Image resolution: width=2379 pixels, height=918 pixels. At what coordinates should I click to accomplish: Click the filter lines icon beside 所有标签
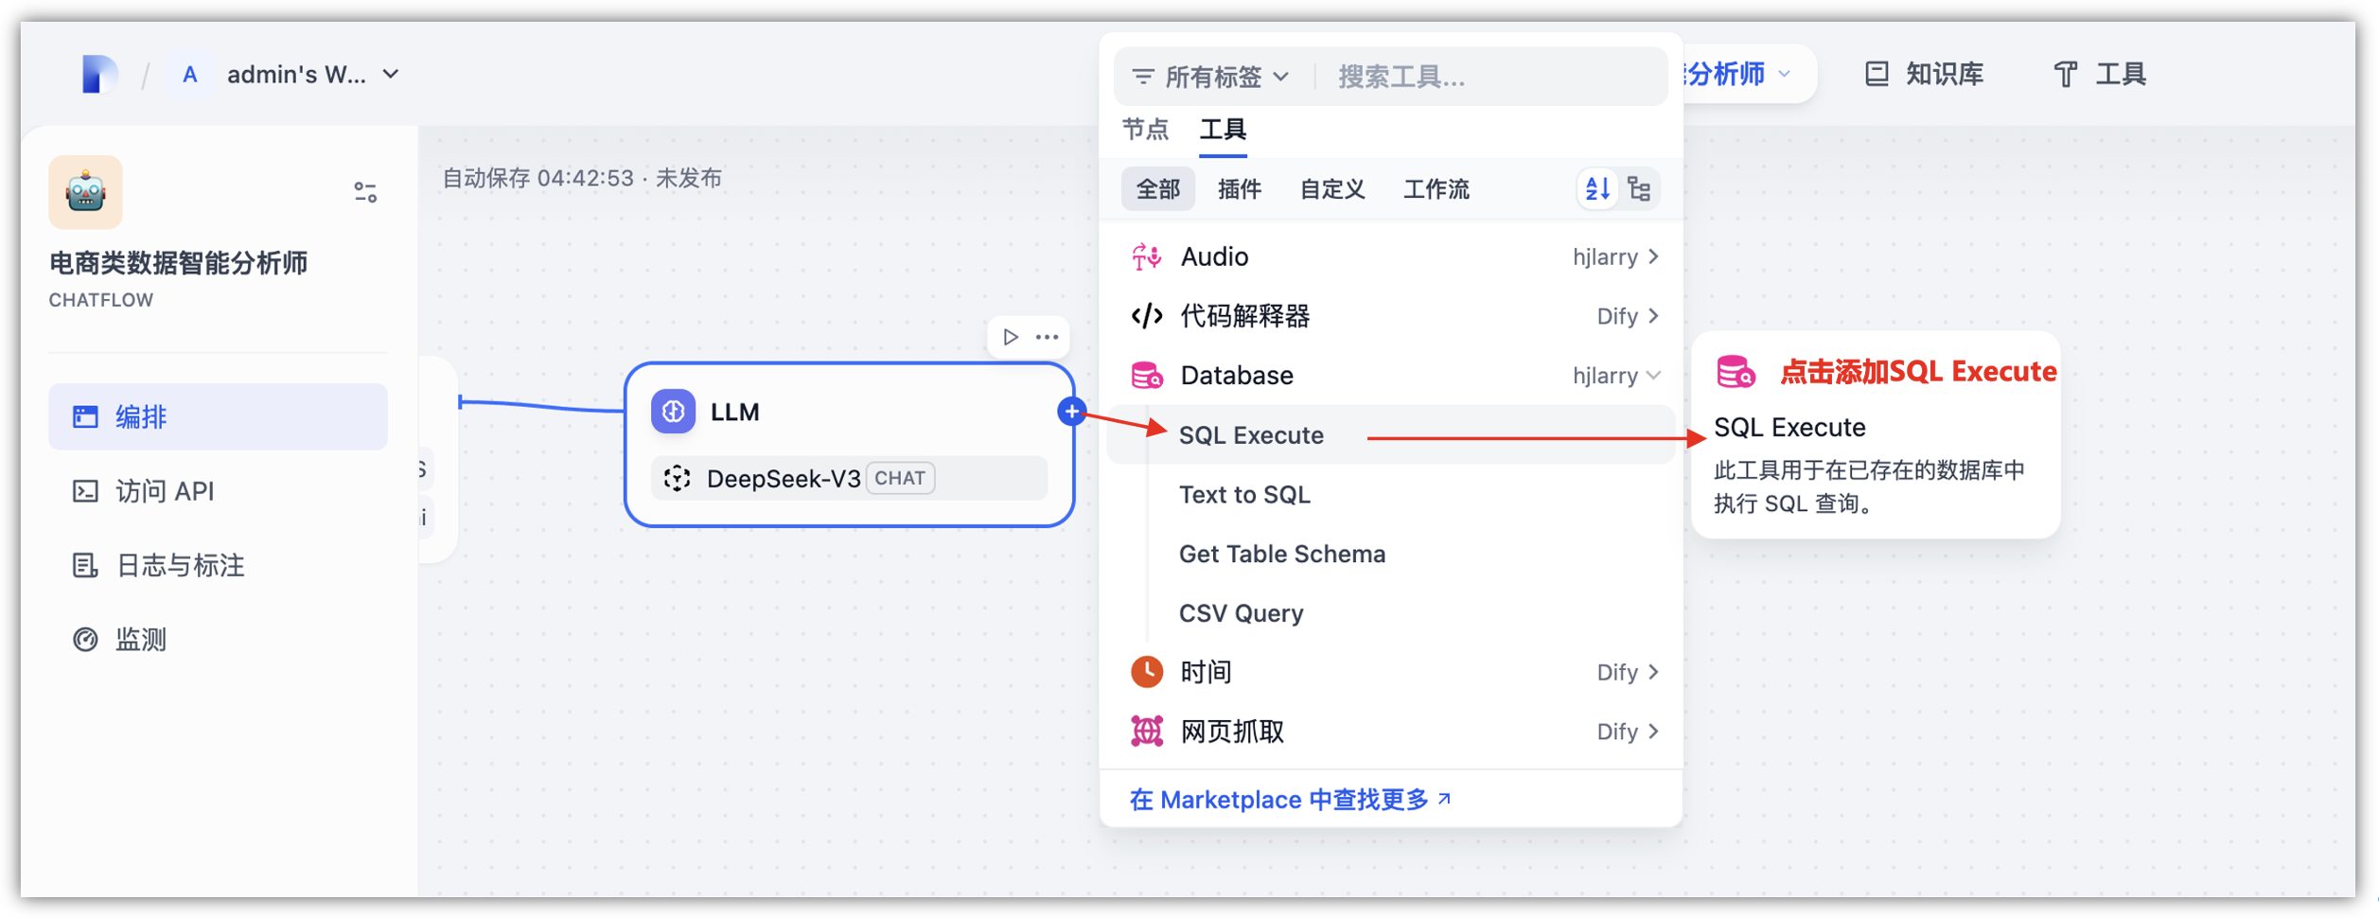[1143, 77]
